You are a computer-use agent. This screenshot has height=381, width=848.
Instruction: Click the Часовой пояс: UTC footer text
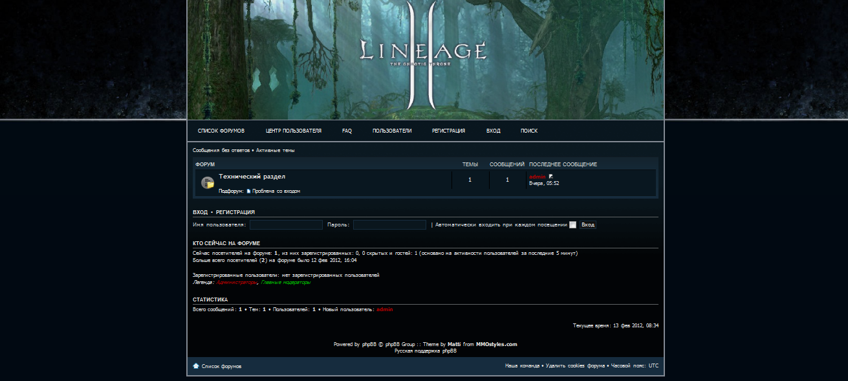point(635,366)
